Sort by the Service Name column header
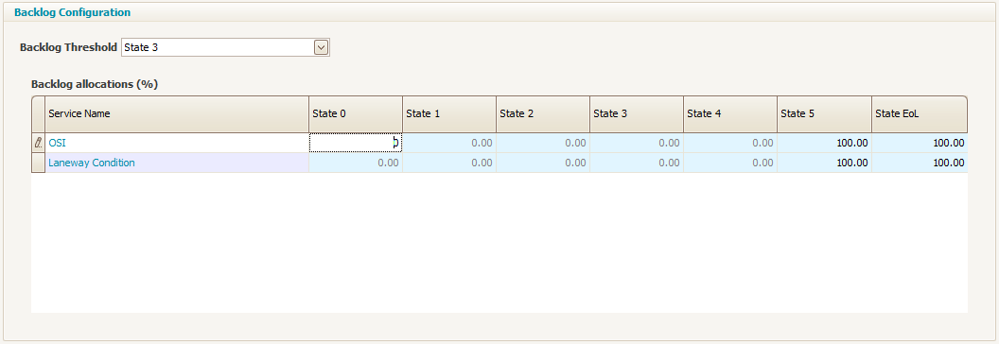Viewport: 999px width, 344px height. (177, 114)
